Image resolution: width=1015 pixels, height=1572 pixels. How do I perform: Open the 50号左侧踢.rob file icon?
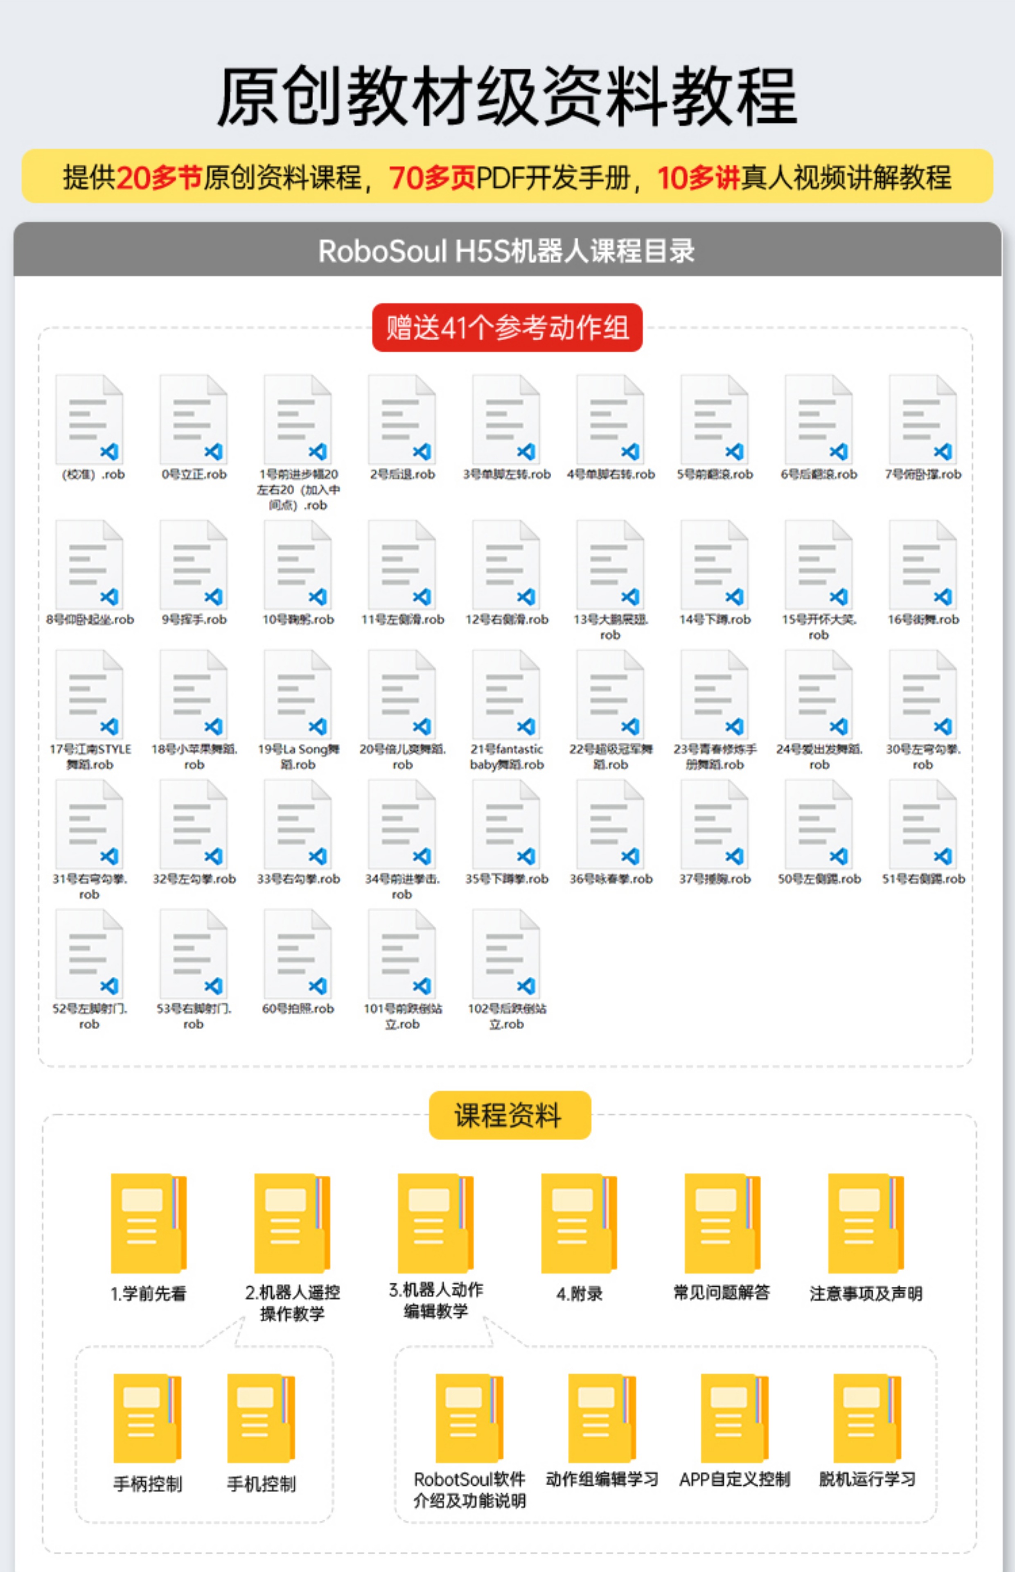coord(818,824)
